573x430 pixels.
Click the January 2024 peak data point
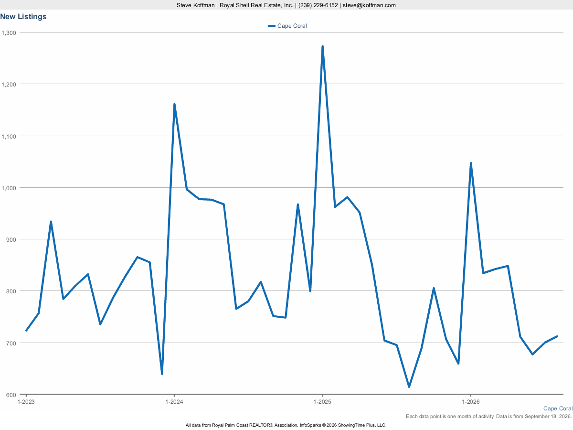(x=174, y=104)
